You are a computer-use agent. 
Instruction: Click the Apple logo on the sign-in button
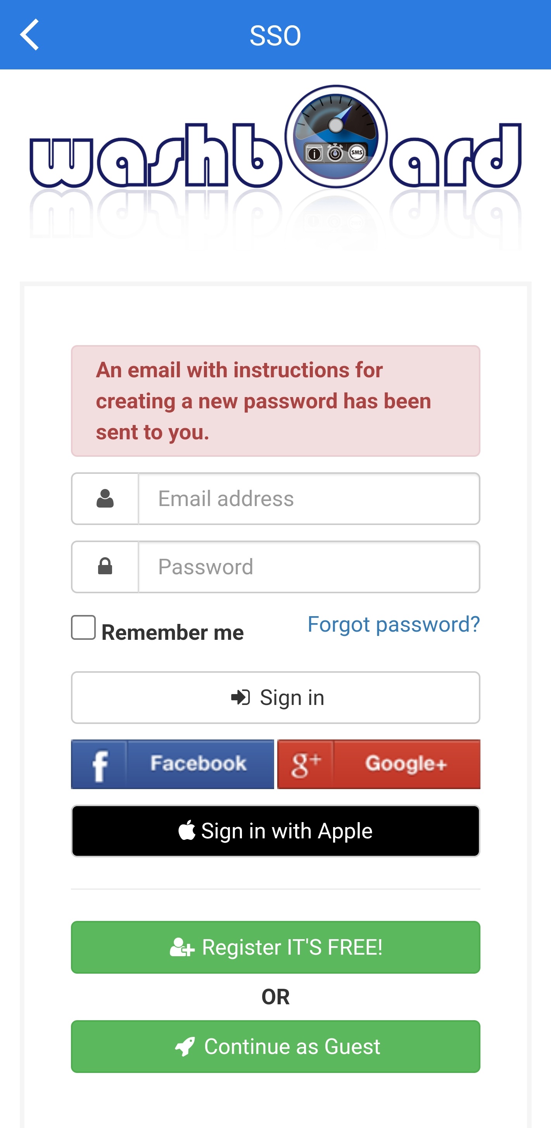point(187,831)
